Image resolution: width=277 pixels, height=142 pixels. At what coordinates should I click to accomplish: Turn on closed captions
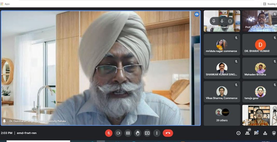128,133
